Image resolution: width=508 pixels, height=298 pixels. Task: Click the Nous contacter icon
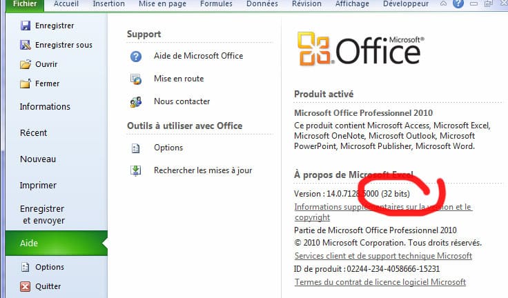[x=136, y=101]
